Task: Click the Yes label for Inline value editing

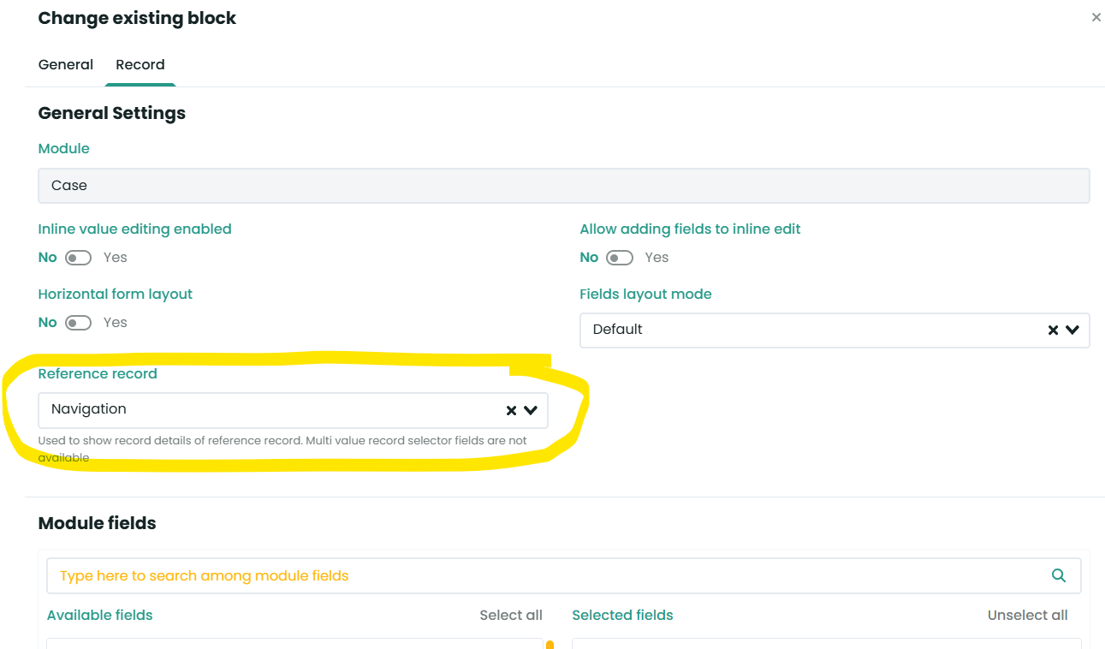Action: pyautogui.click(x=116, y=258)
